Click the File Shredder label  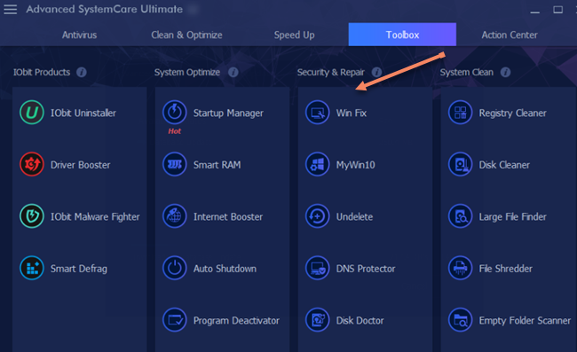[x=505, y=269]
